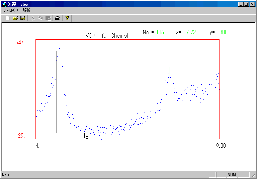Create a new document with the New icon
The image size is (257, 179).
[7, 18]
